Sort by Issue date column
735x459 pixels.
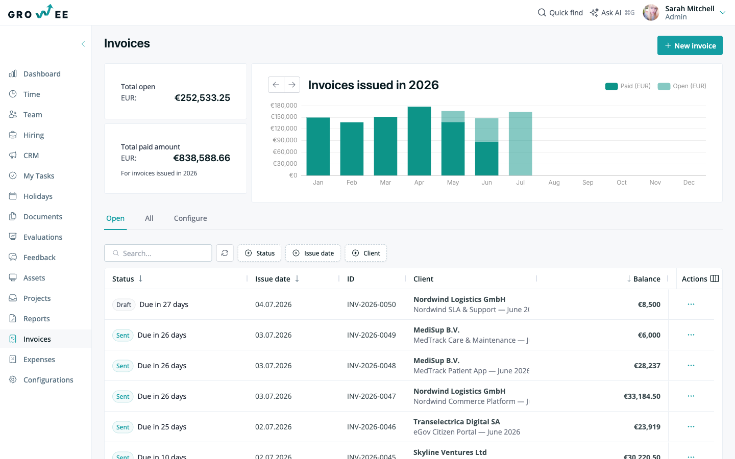(277, 279)
